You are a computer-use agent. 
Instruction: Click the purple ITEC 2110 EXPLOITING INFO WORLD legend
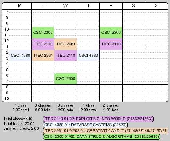98,119
